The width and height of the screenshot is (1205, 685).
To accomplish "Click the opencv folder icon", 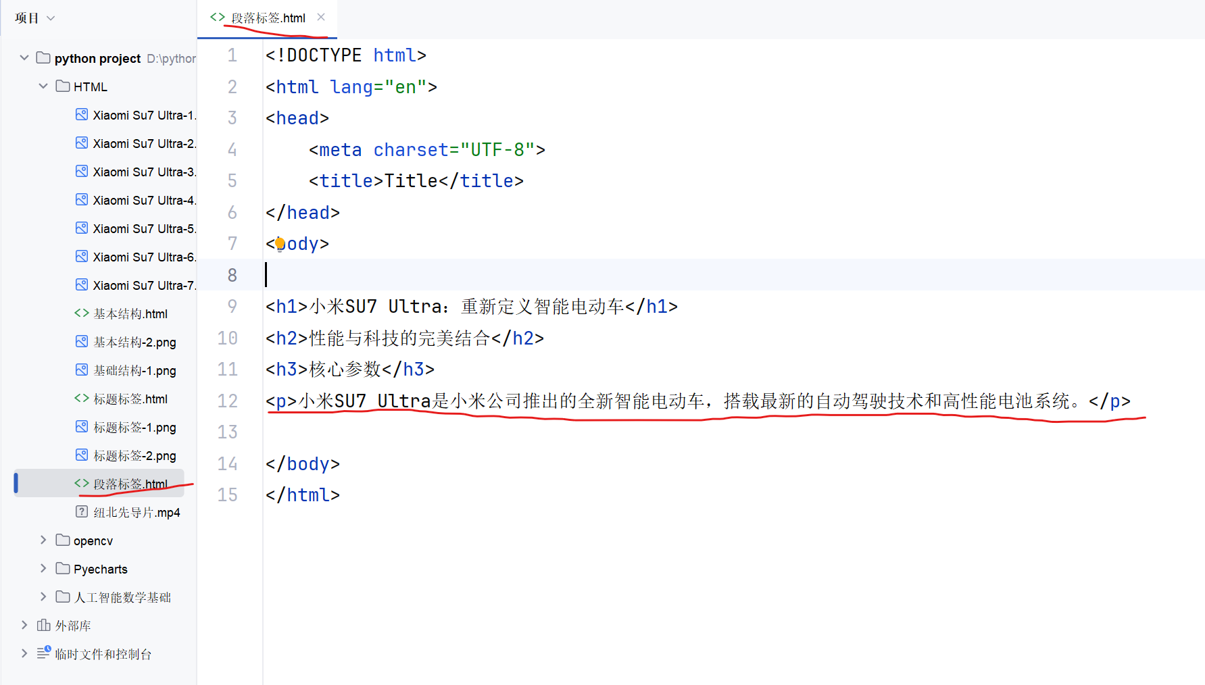I will (x=63, y=540).
